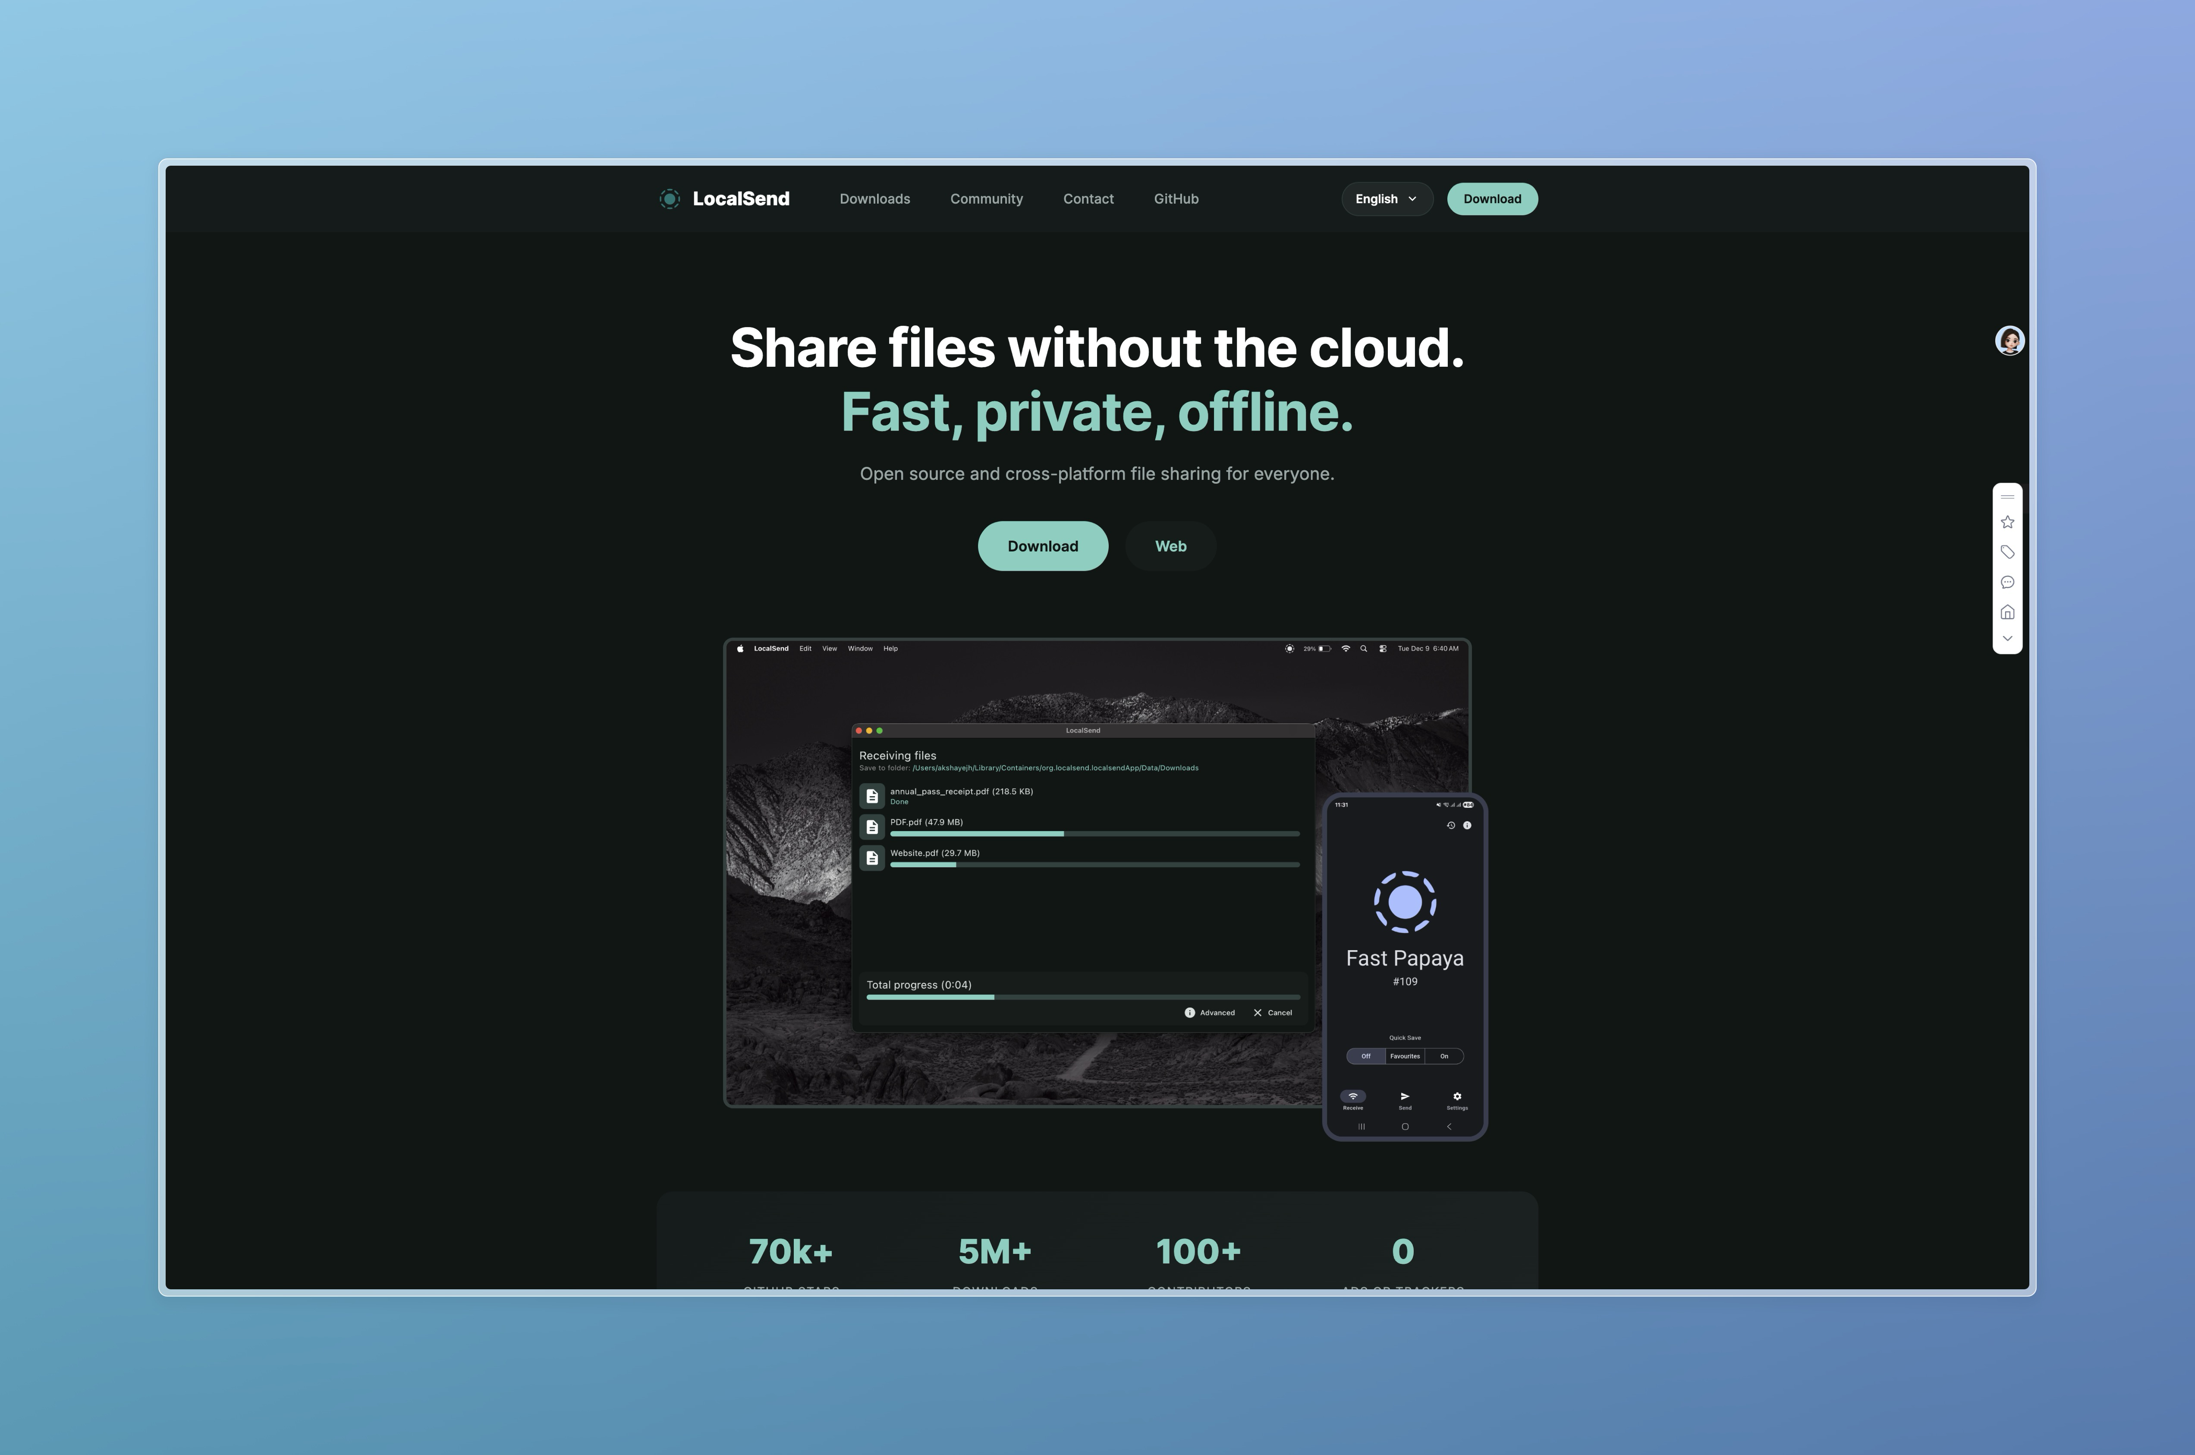Click the large Download button below the tagline
This screenshot has width=2195, height=1455.
tap(1043, 545)
